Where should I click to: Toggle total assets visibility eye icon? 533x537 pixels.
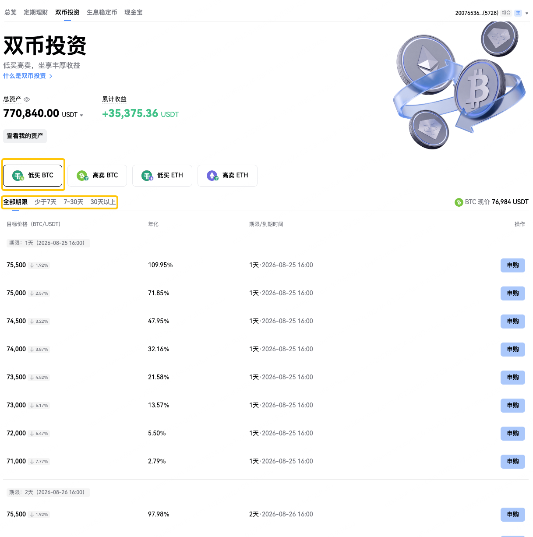point(27,99)
